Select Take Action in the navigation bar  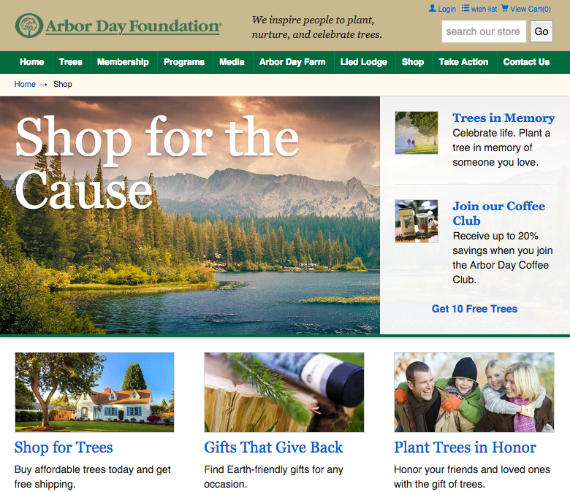463,62
